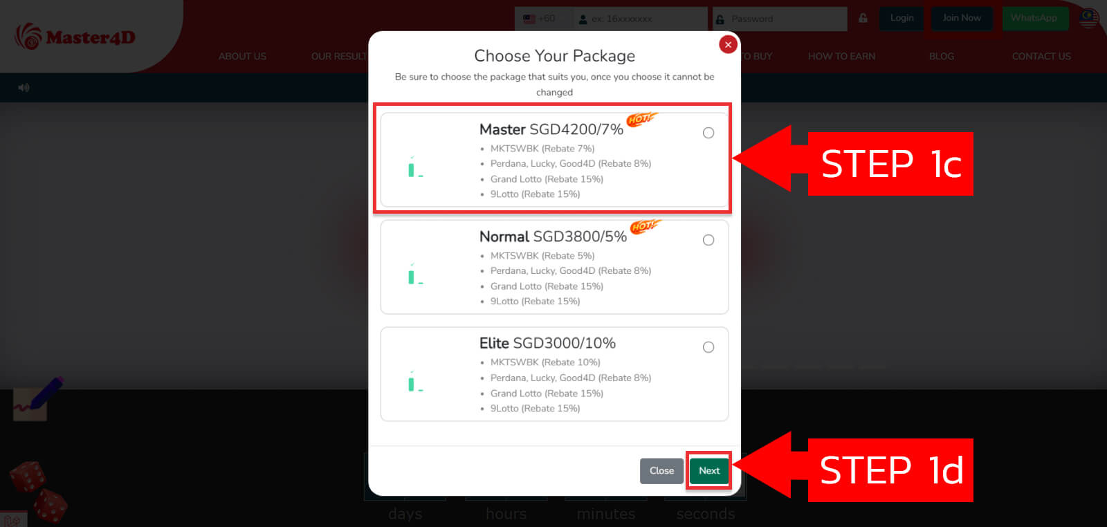Click the HOT badge on Master package
This screenshot has width=1107, height=527.
[x=641, y=119]
